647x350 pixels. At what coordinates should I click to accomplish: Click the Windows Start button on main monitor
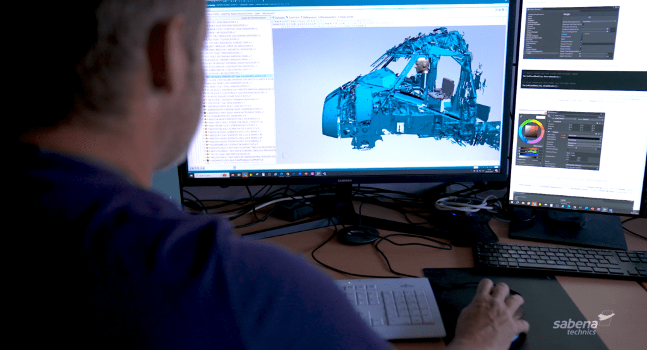click(192, 176)
